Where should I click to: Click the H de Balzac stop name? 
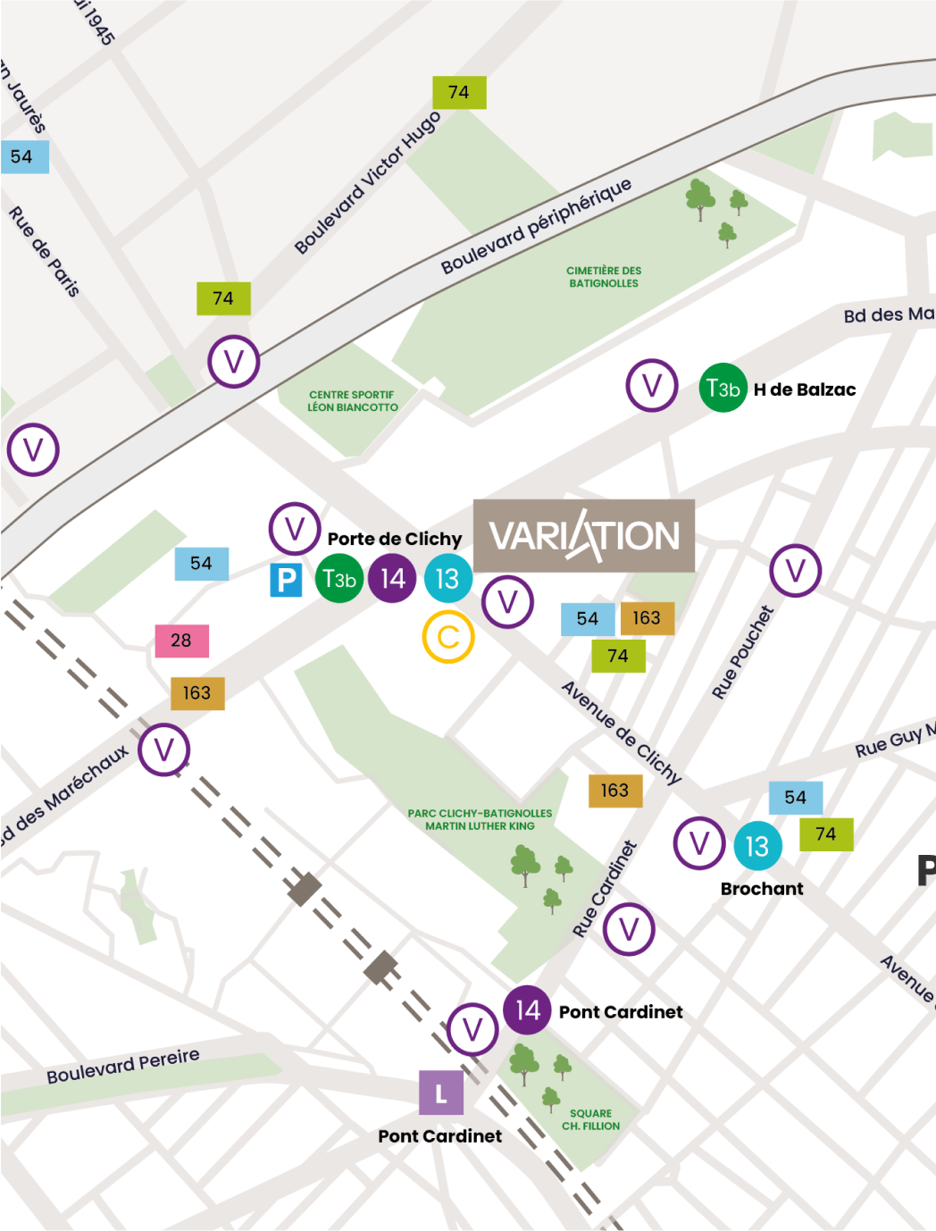[805, 389]
